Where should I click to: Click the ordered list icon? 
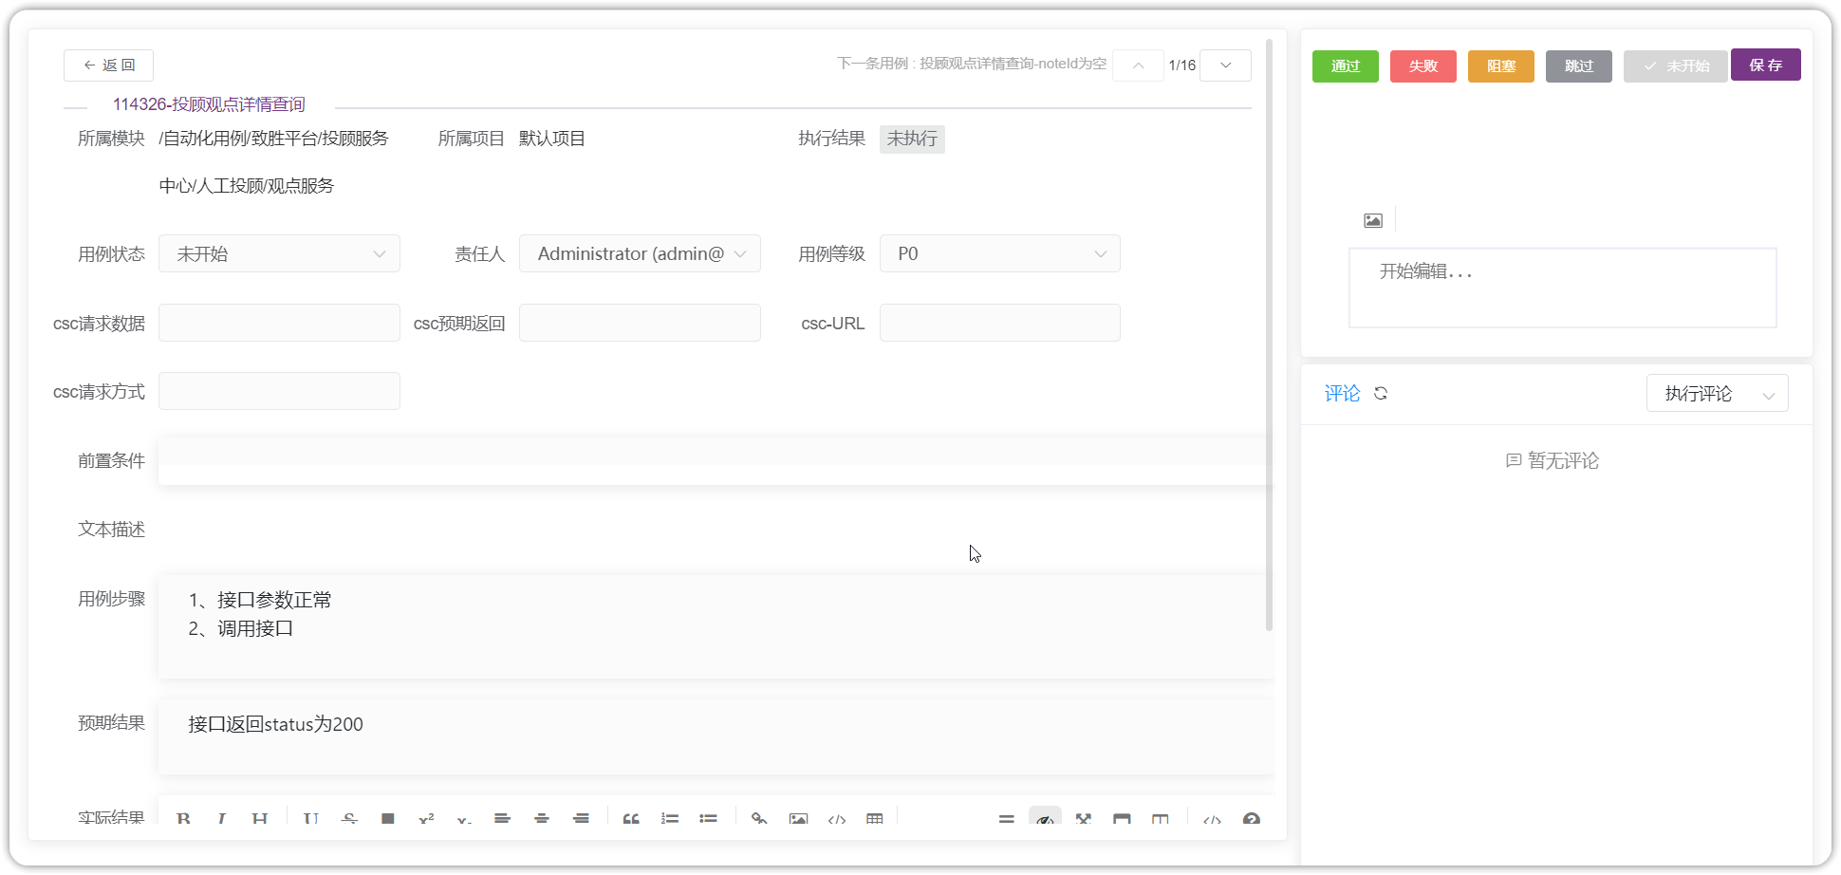pyautogui.click(x=670, y=818)
